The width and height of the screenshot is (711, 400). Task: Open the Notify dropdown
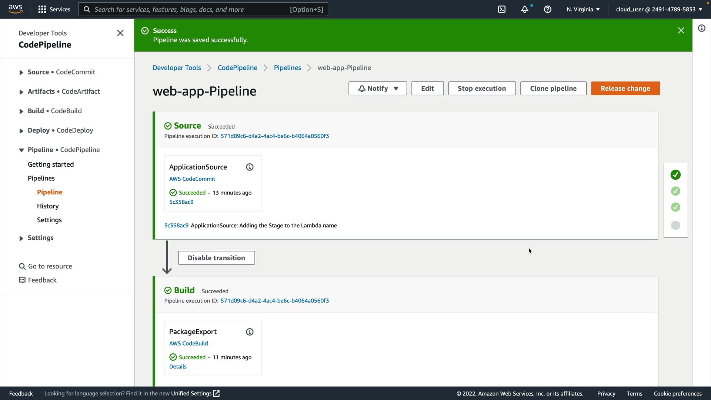377,89
